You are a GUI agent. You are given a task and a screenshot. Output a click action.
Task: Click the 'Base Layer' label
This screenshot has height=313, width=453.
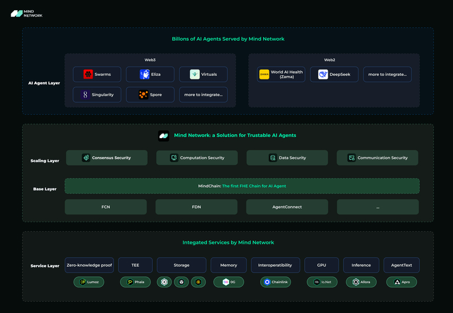click(45, 189)
